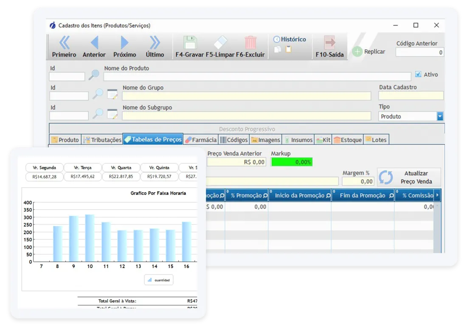This screenshot has width=467, height=325.
Task: Click Atualizar Preço Venda button
Action: point(409,178)
